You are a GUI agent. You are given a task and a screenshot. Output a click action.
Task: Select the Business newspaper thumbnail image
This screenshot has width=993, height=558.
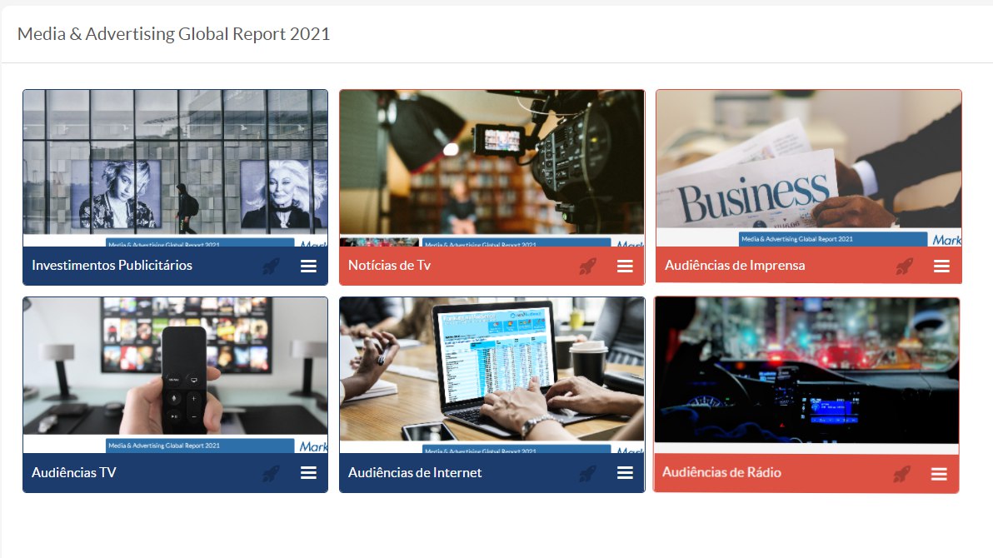tap(808, 167)
